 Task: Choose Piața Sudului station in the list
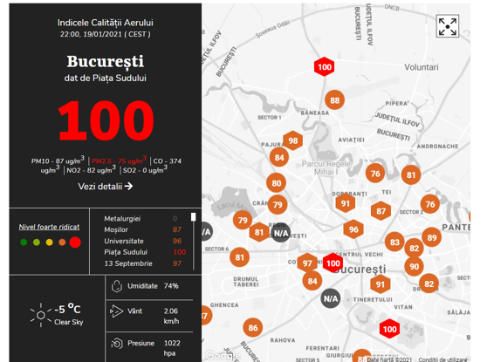(145, 252)
